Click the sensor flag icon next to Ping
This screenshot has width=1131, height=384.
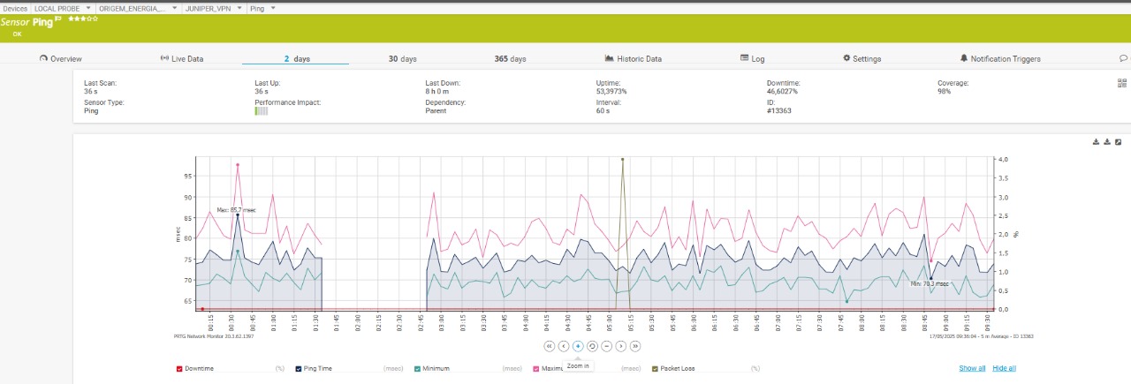(x=58, y=19)
